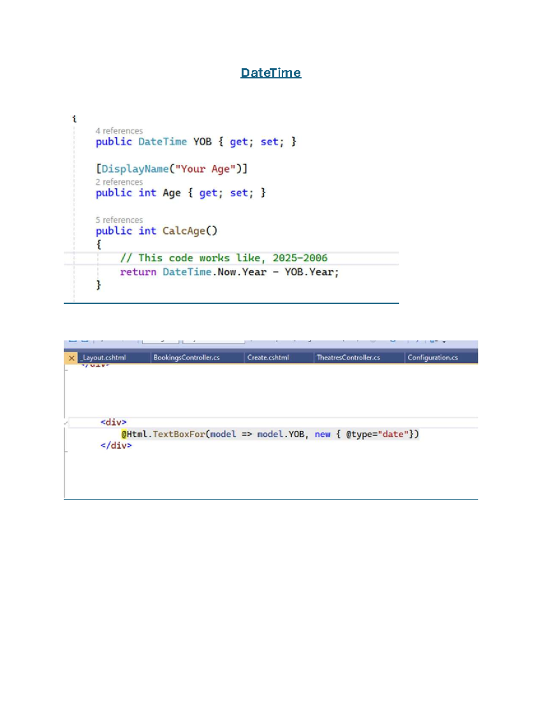
Task: Click the 'return' keyword in CalcAge
Action: point(138,272)
